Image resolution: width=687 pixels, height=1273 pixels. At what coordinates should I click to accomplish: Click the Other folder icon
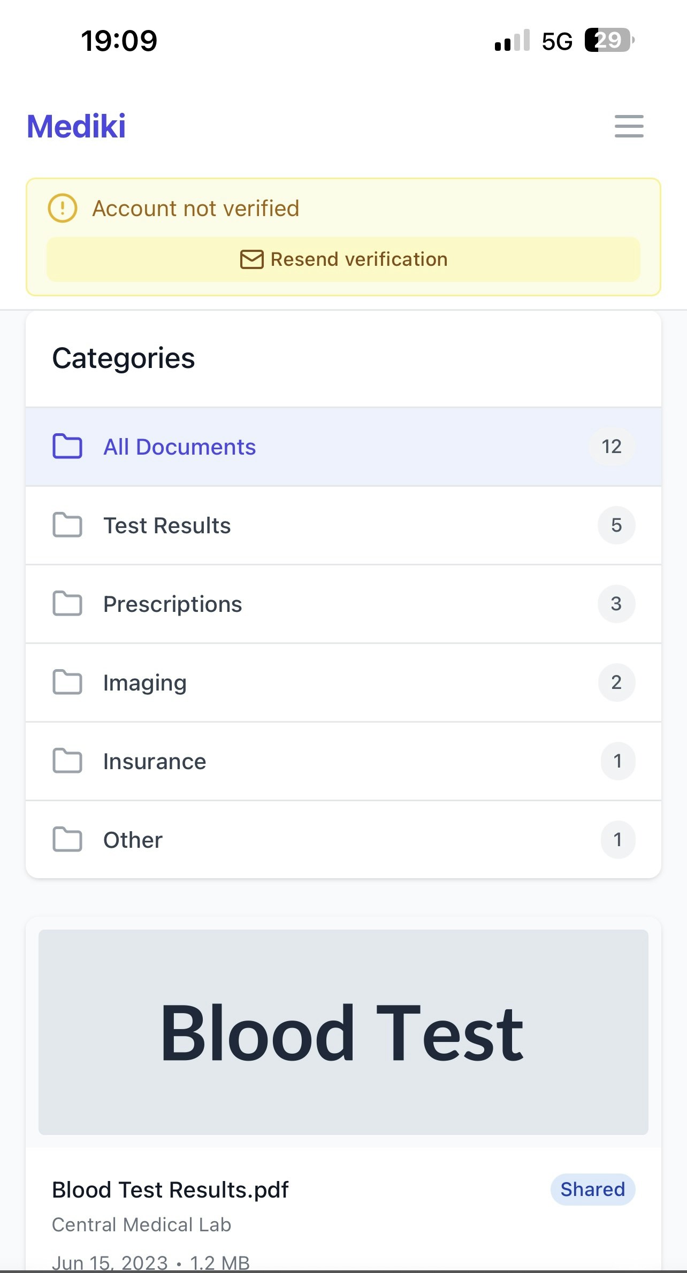(67, 840)
